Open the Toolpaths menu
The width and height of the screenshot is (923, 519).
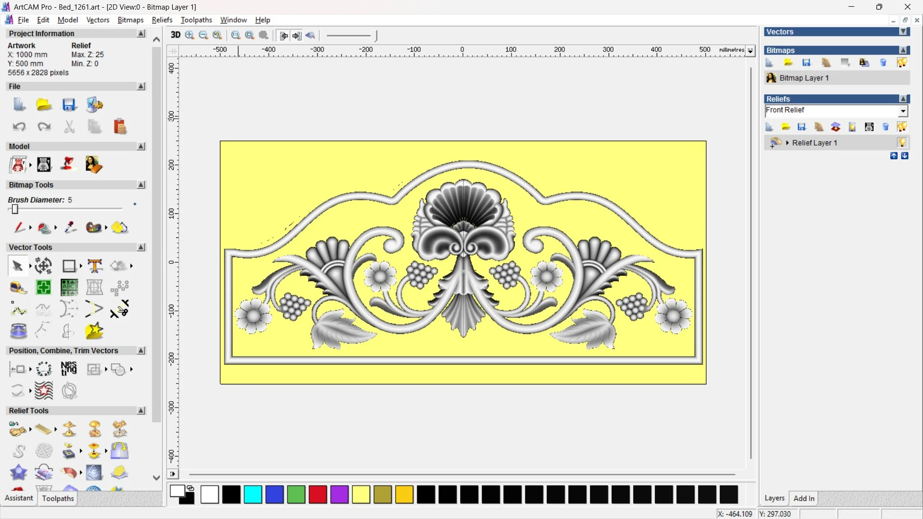coord(196,20)
